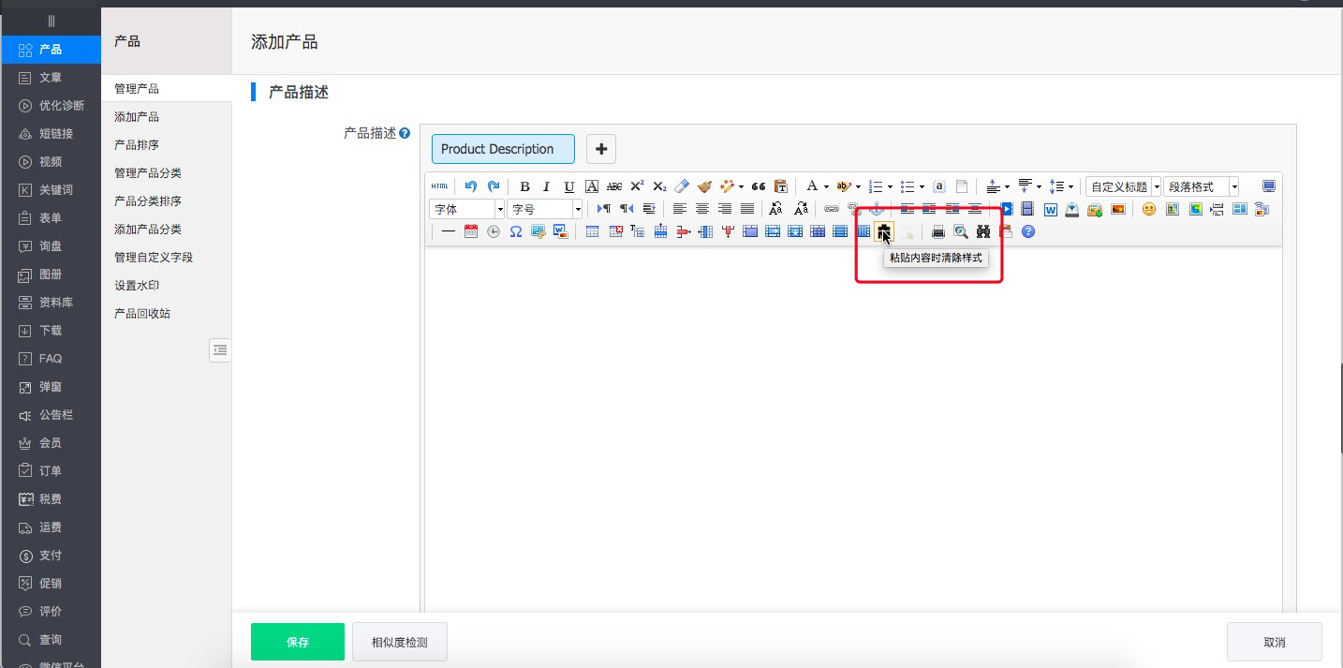Toggle underline formatting

tap(569, 186)
